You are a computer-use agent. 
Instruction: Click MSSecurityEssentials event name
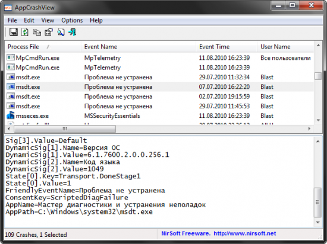click(x=112, y=116)
